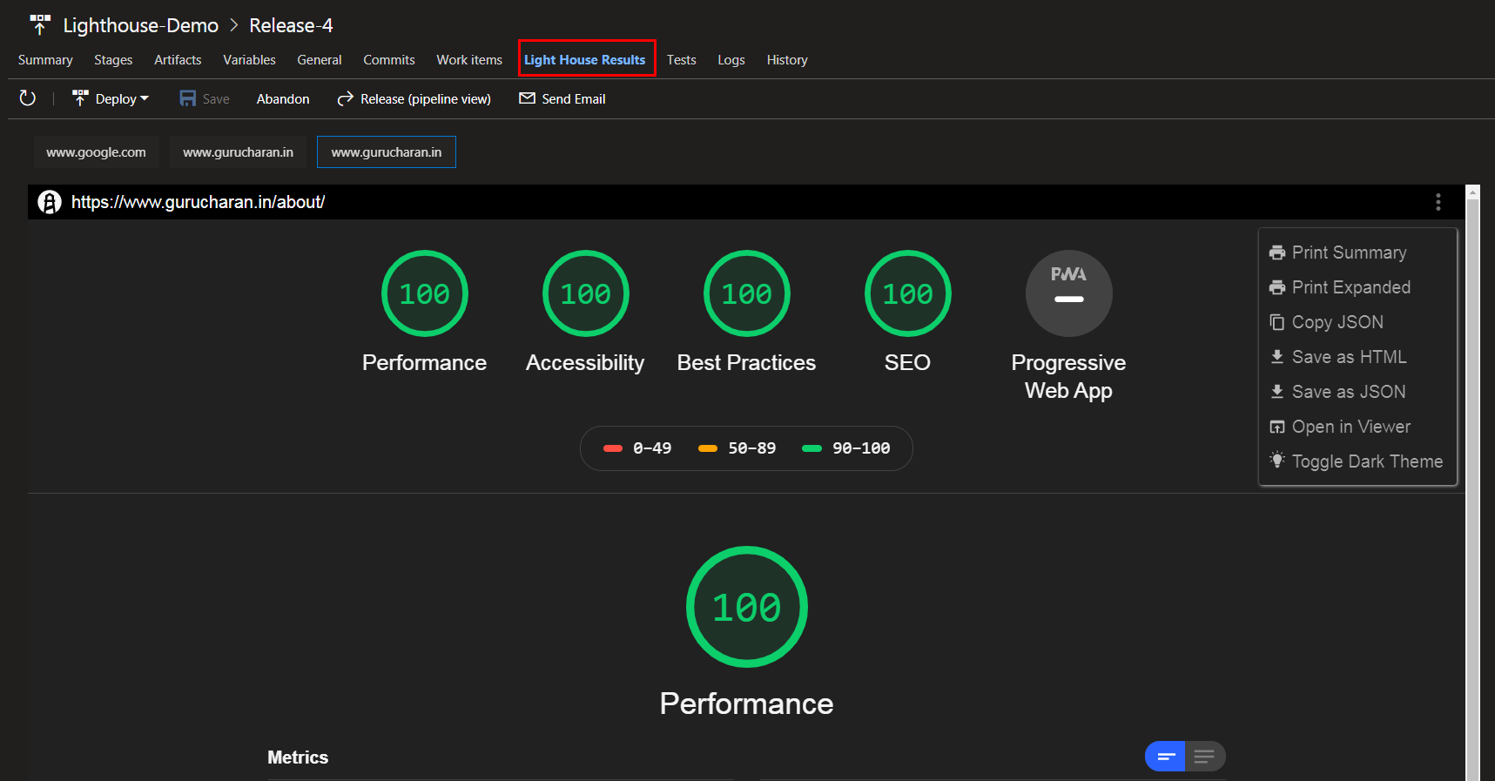Viewport: 1495px width, 781px height.
Task: Click the release pipeline icon beside Lighthouse-Demo
Action: click(40, 24)
